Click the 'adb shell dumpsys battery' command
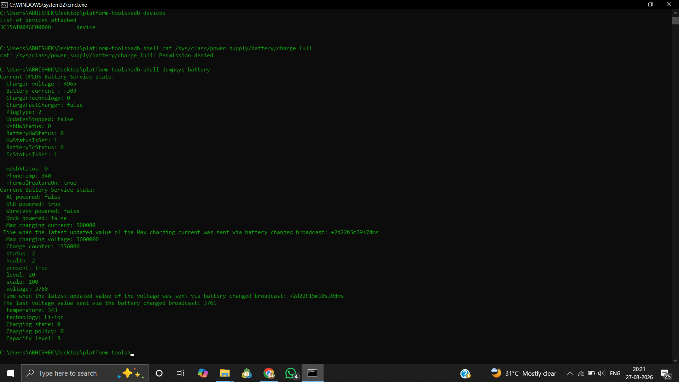This screenshot has width=679, height=382. coord(170,70)
